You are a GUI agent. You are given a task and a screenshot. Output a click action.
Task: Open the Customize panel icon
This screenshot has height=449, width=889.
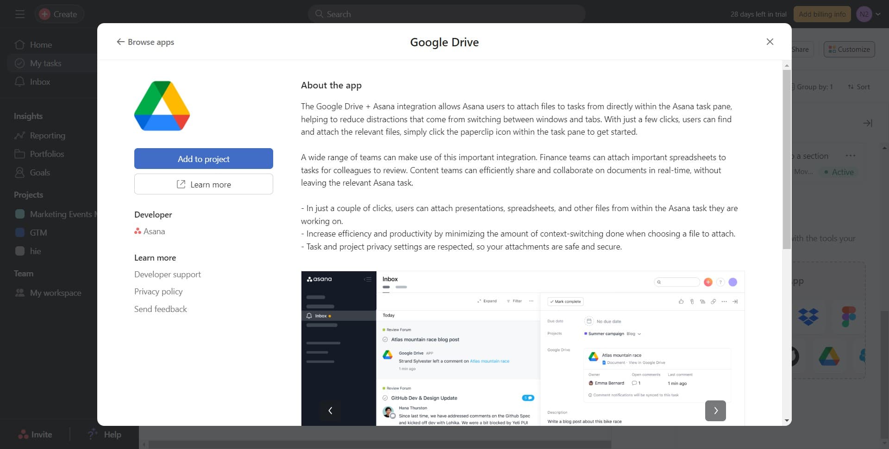832,49
